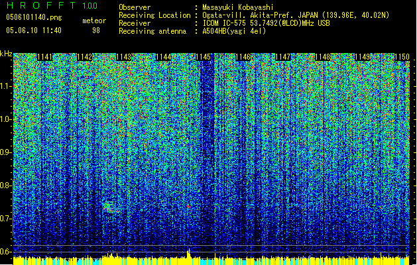This screenshot has height=265, width=417.
Task: Click the 0.6 kHz axis label
Action: [x=5, y=252]
